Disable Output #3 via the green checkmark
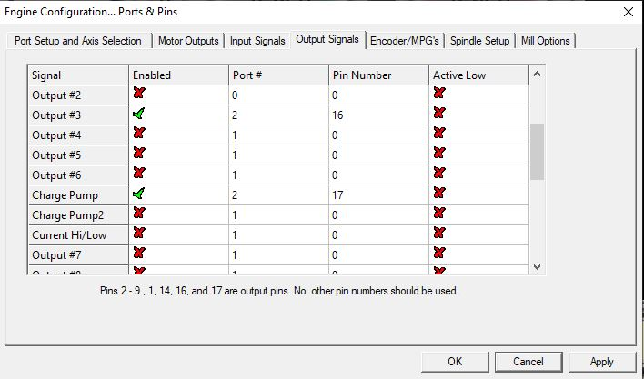Viewport: 644px width, 379px height. (x=139, y=114)
